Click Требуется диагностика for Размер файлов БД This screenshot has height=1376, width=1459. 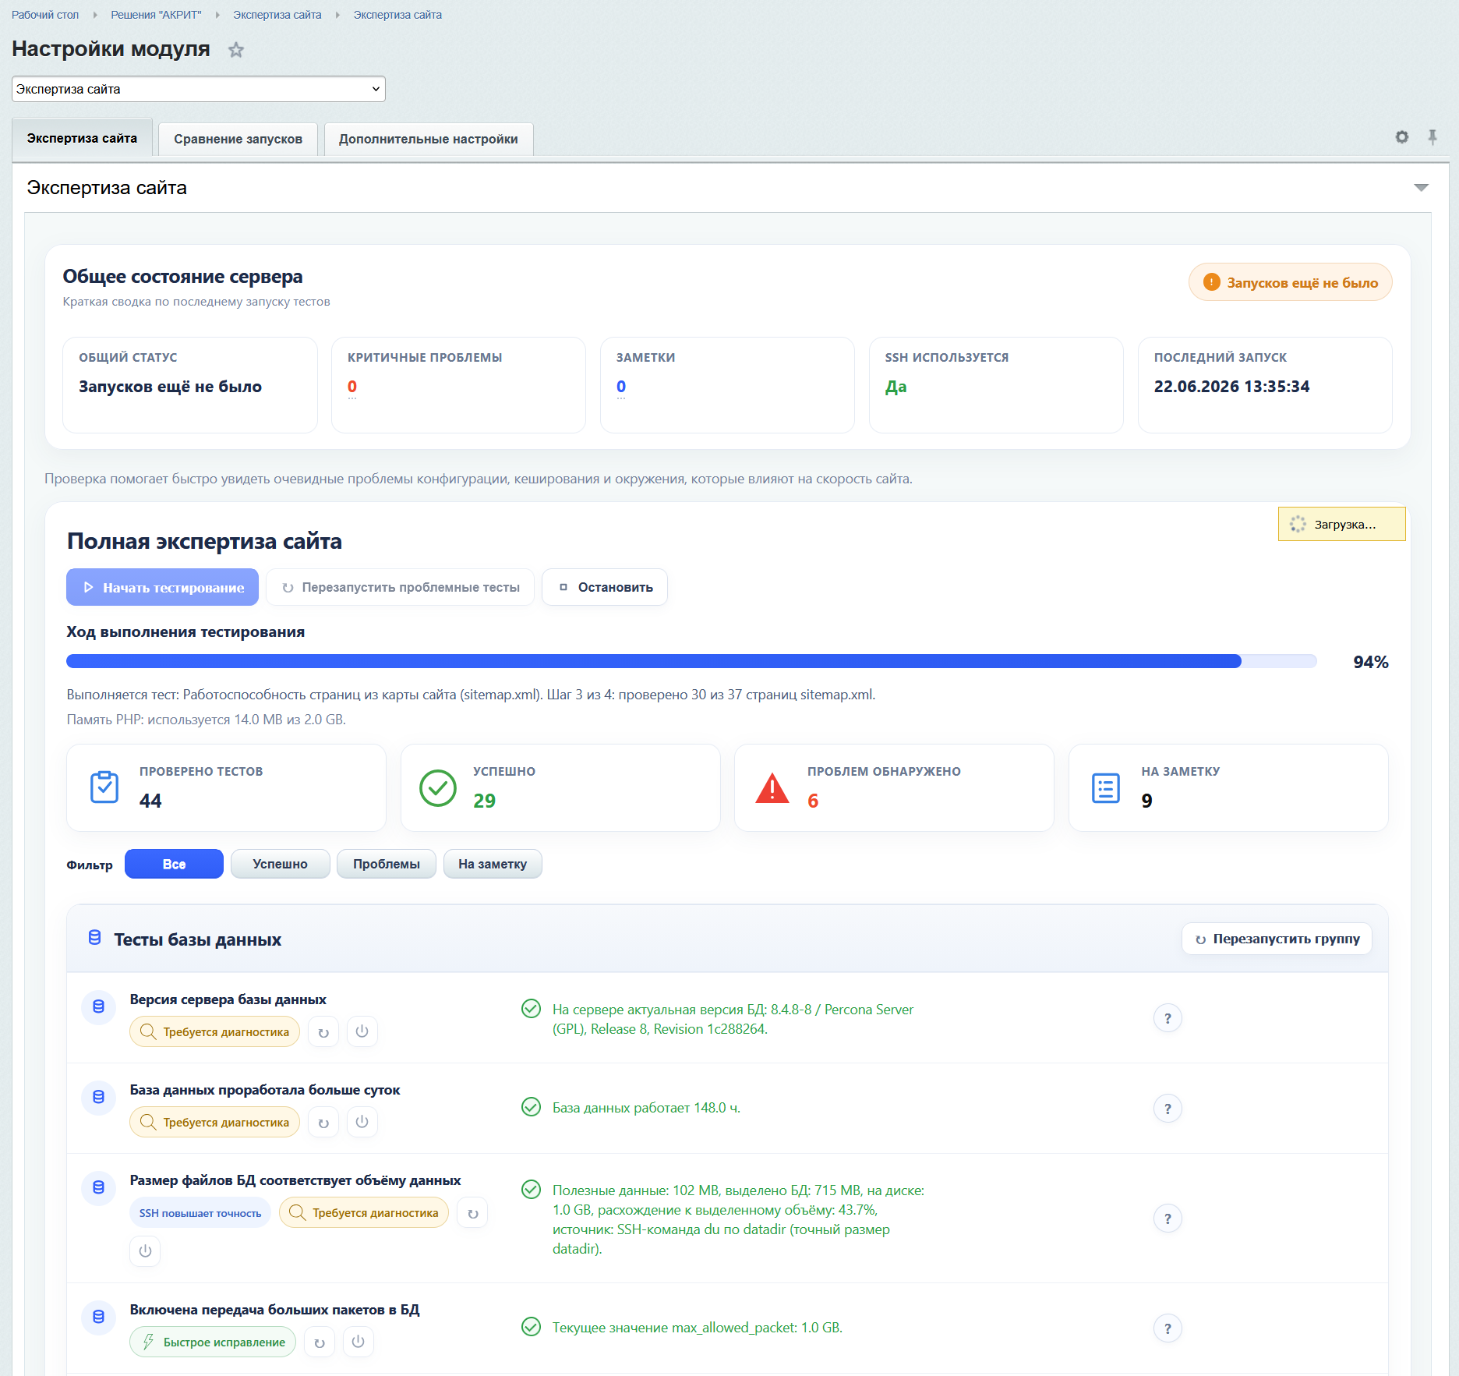(364, 1212)
